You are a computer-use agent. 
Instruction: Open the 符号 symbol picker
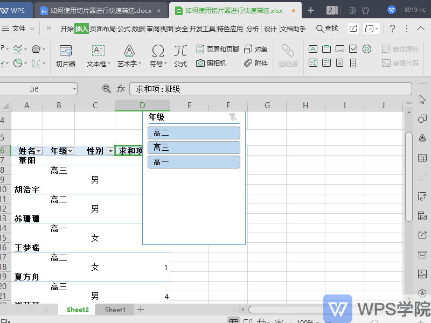(158, 57)
